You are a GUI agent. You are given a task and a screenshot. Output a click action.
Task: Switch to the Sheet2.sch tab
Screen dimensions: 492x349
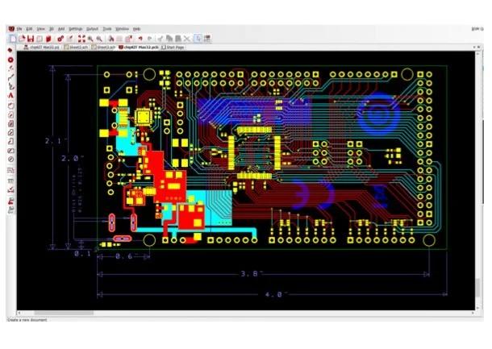click(x=76, y=48)
